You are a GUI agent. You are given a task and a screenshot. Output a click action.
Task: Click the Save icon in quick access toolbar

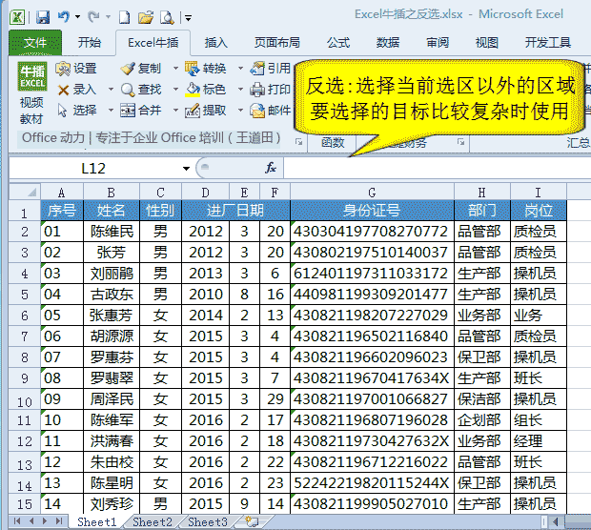pyautogui.click(x=43, y=17)
